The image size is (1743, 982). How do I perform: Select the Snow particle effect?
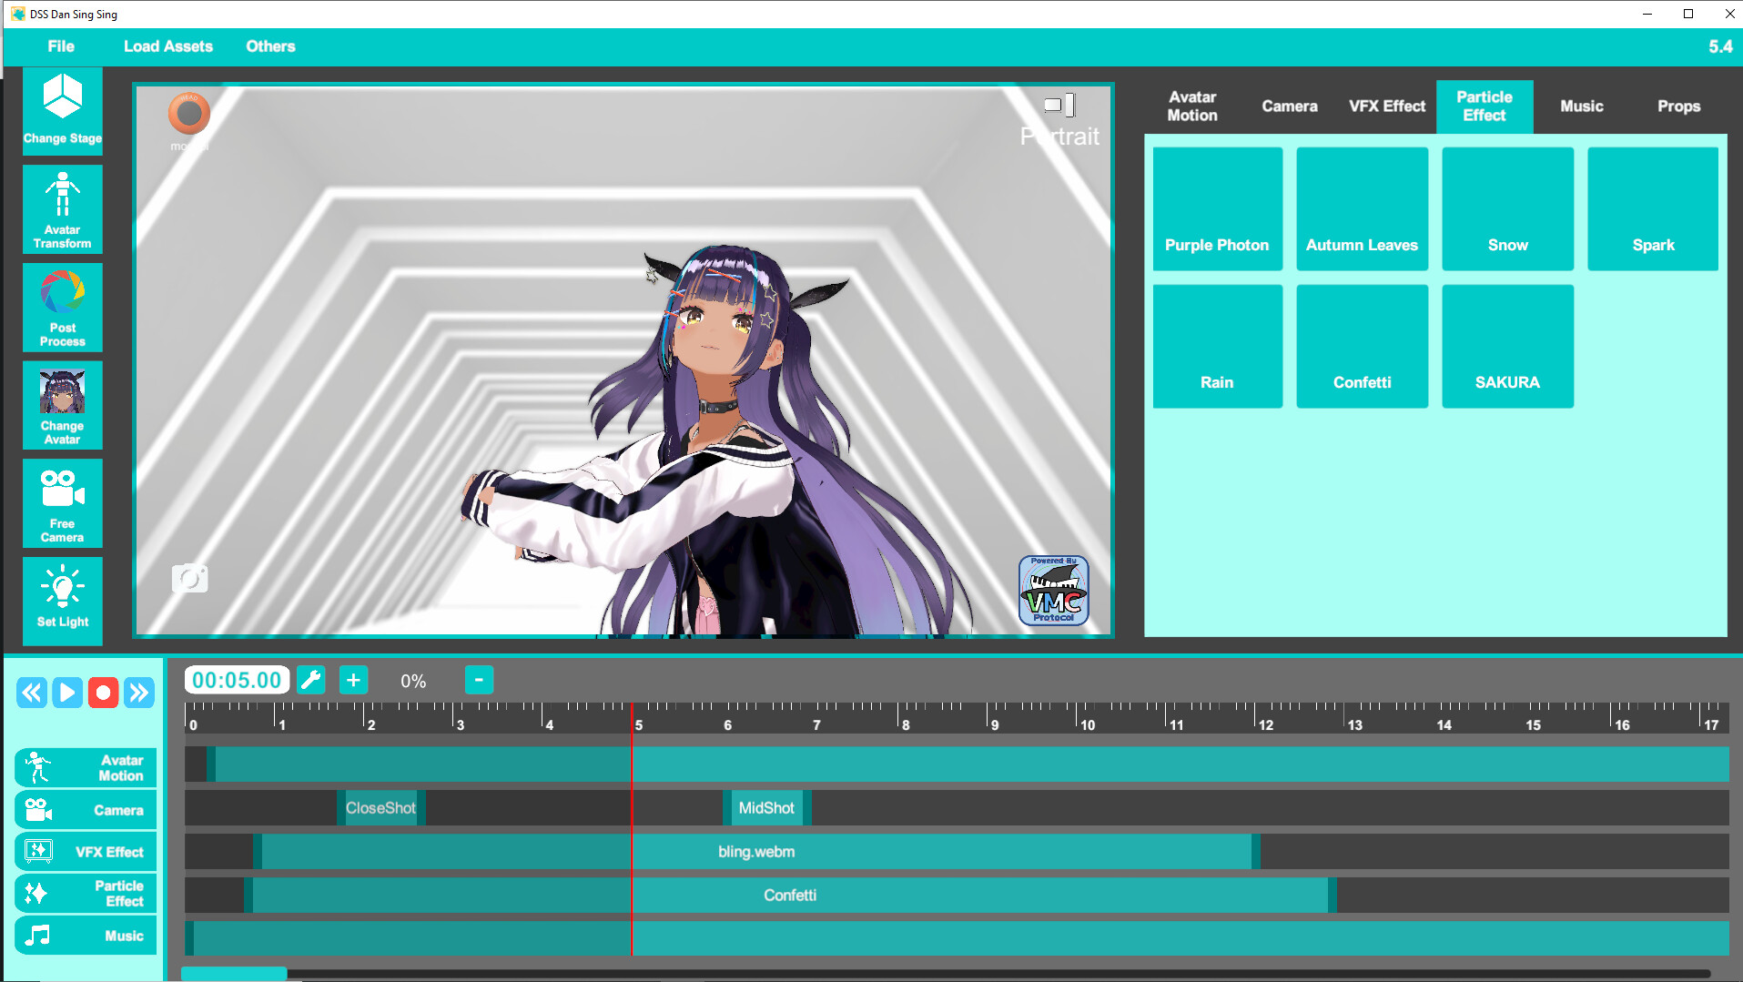pyautogui.click(x=1506, y=208)
